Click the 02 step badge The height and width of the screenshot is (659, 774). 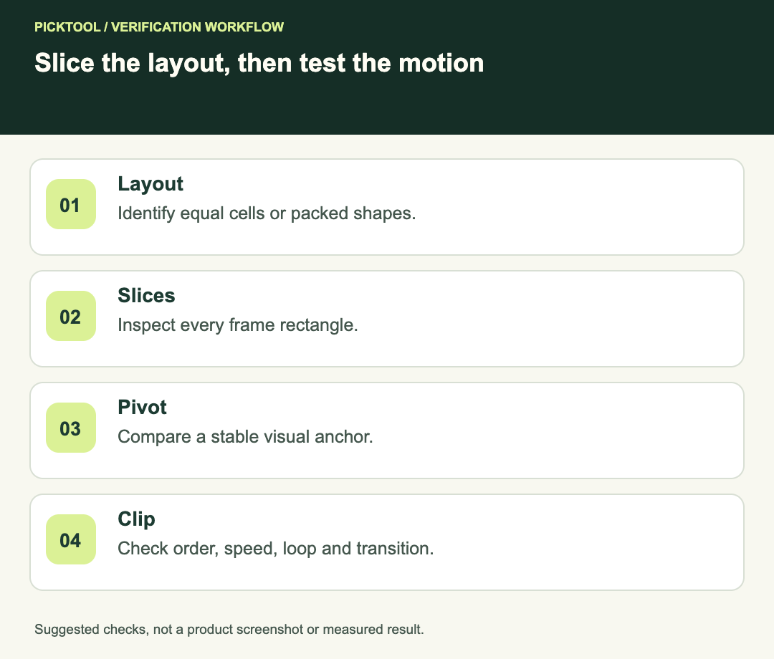tap(70, 316)
